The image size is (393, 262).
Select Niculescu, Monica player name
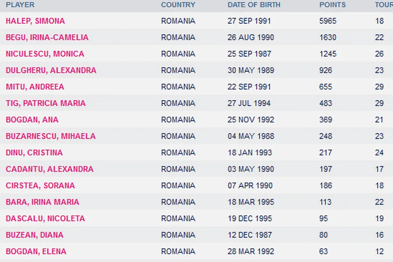pyautogui.click(x=45, y=54)
